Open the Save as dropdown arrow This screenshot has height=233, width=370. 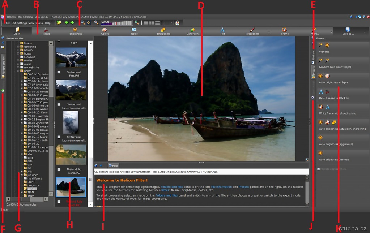[x=365, y=32]
